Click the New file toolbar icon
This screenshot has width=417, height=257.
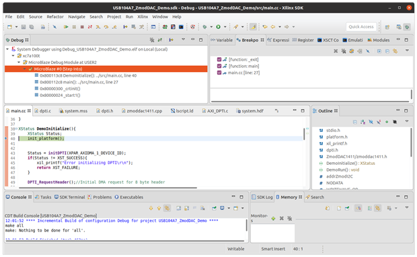pos(10,27)
